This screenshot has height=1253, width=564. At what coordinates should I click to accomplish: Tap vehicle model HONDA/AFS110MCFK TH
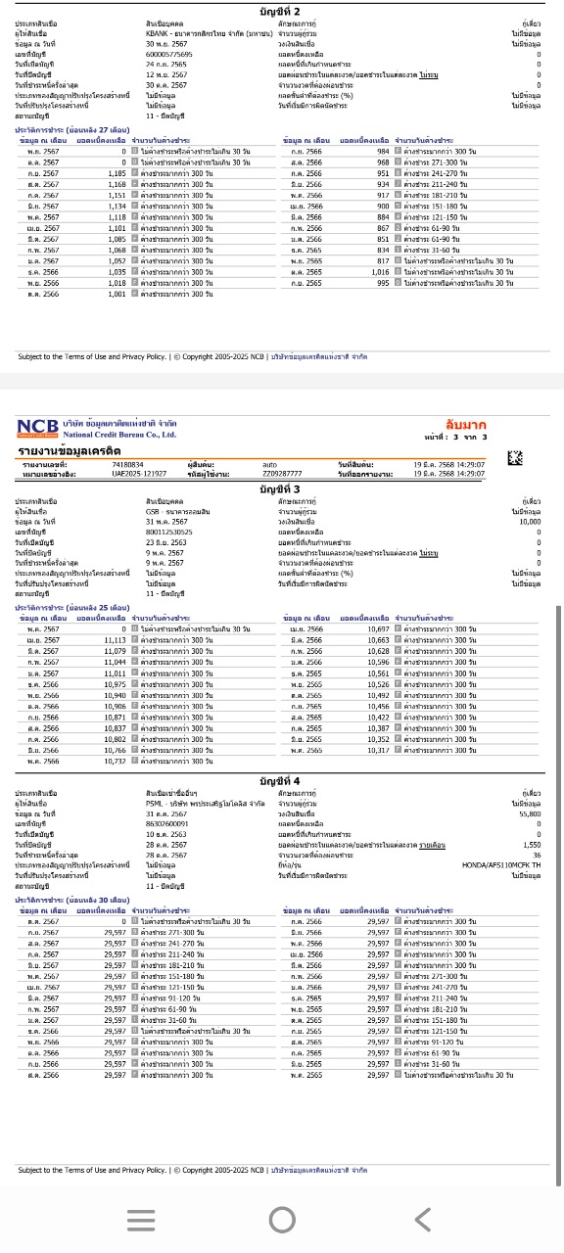pyautogui.click(x=501, y=866)
